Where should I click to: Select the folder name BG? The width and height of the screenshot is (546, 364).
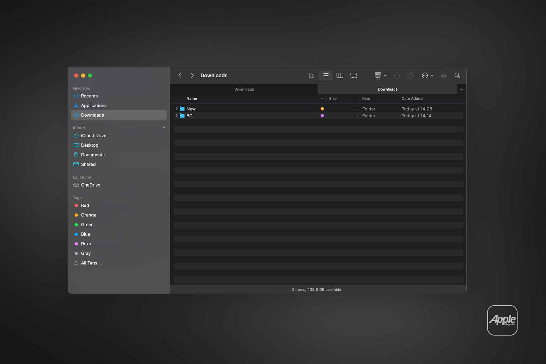tap(189, 116)
